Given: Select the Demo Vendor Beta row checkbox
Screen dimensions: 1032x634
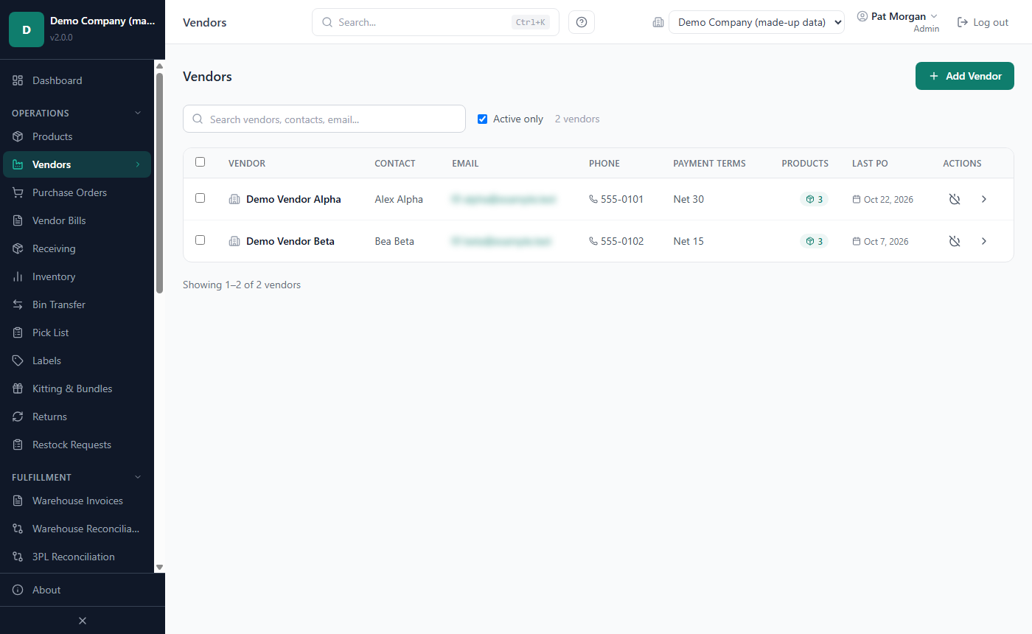Looking at the screenshot, I should [200, 240].
